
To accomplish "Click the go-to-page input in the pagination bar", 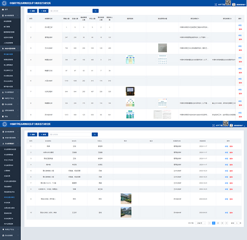I will (x=238, y=223).
